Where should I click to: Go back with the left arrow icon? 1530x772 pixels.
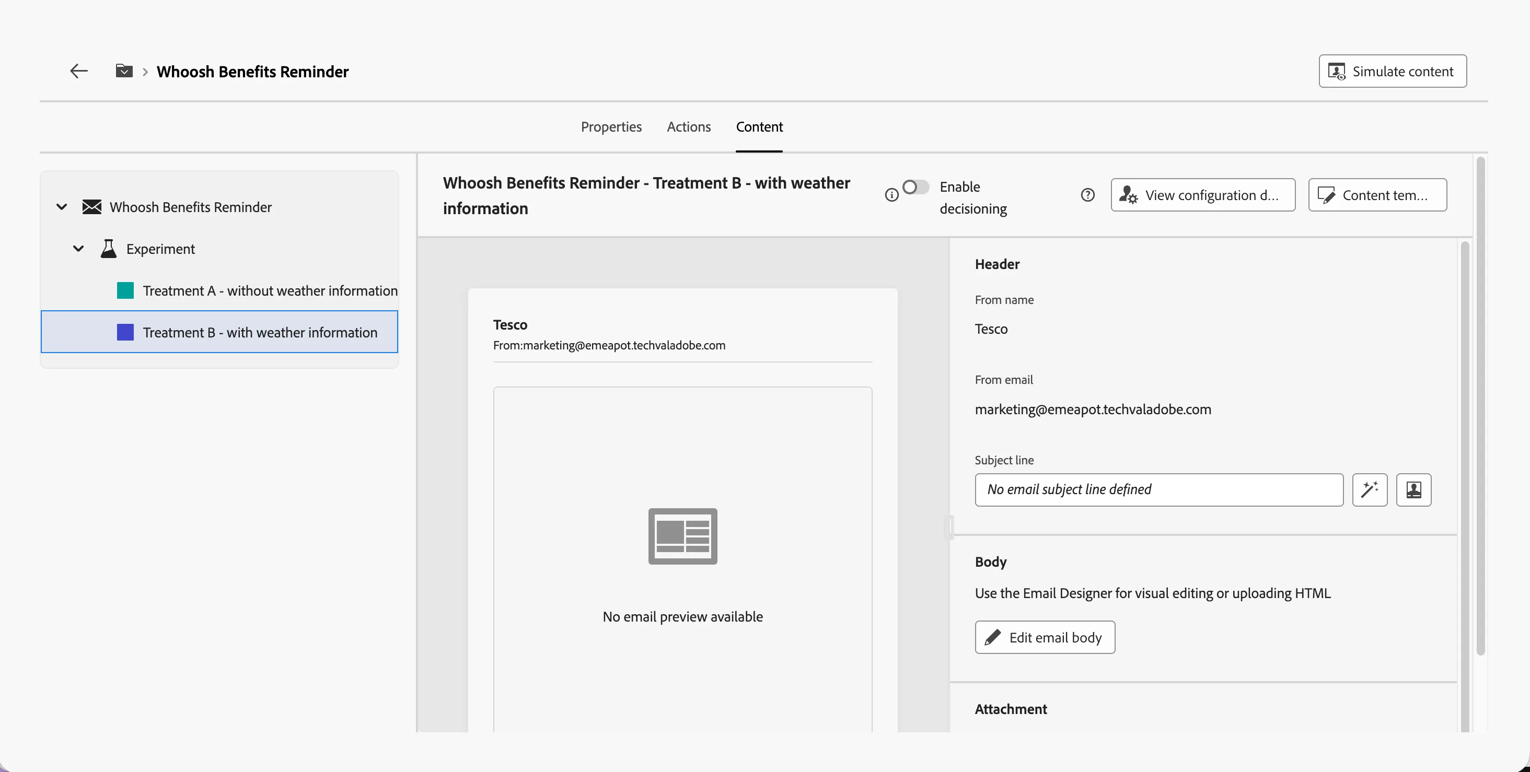tap(78, 71)
